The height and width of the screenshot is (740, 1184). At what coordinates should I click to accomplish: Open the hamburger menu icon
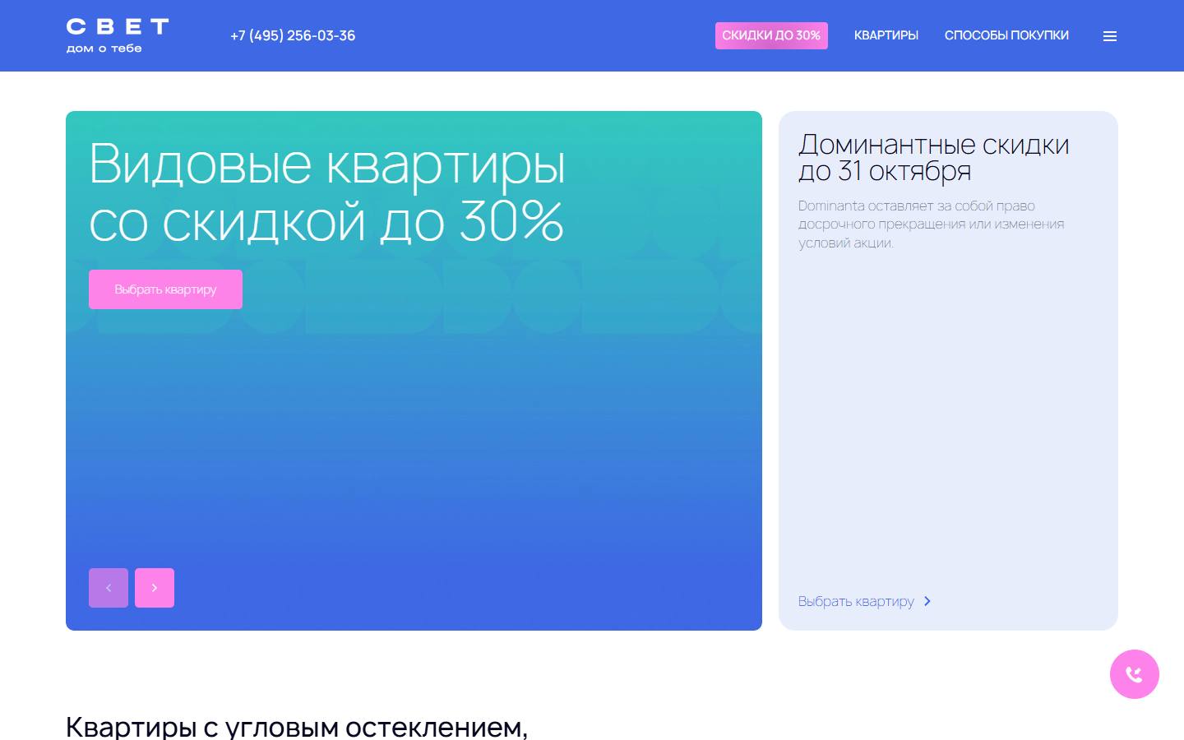click(1110, 36)
